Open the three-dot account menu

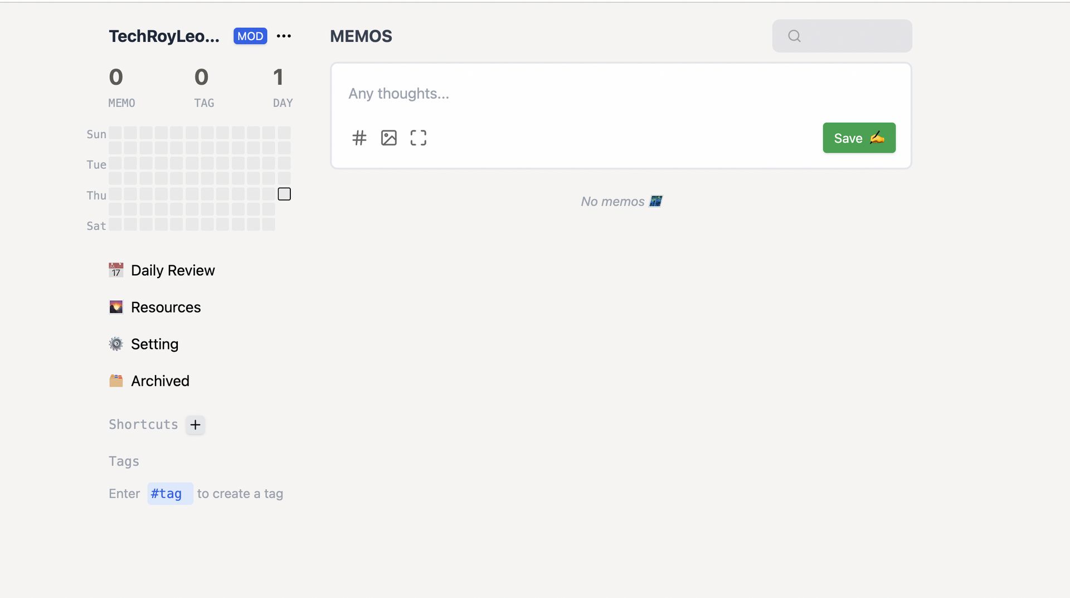tap(284, 36)
